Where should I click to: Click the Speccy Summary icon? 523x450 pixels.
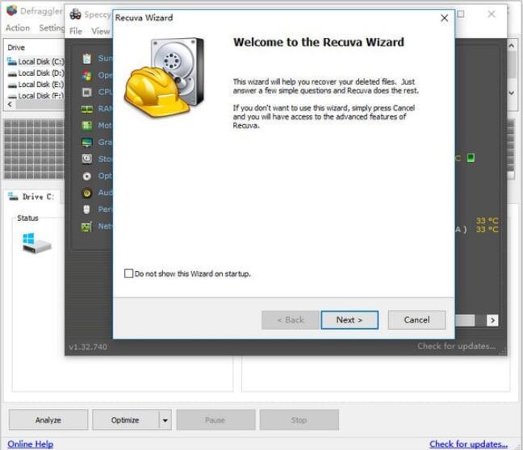(x=86, y=59)
